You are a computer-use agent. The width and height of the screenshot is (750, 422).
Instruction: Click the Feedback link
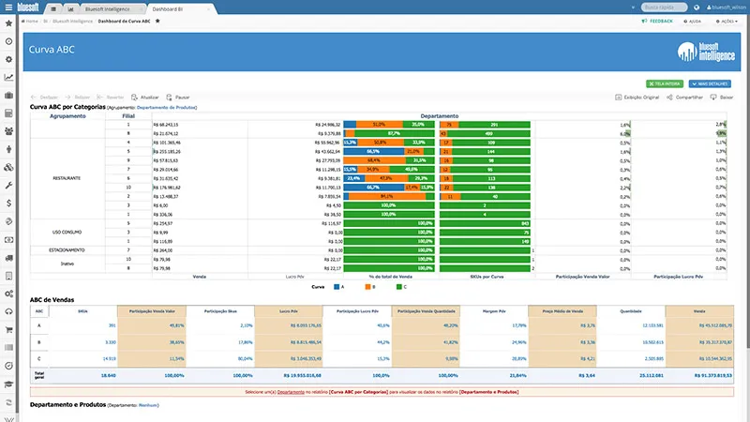[x=656, y=20]
